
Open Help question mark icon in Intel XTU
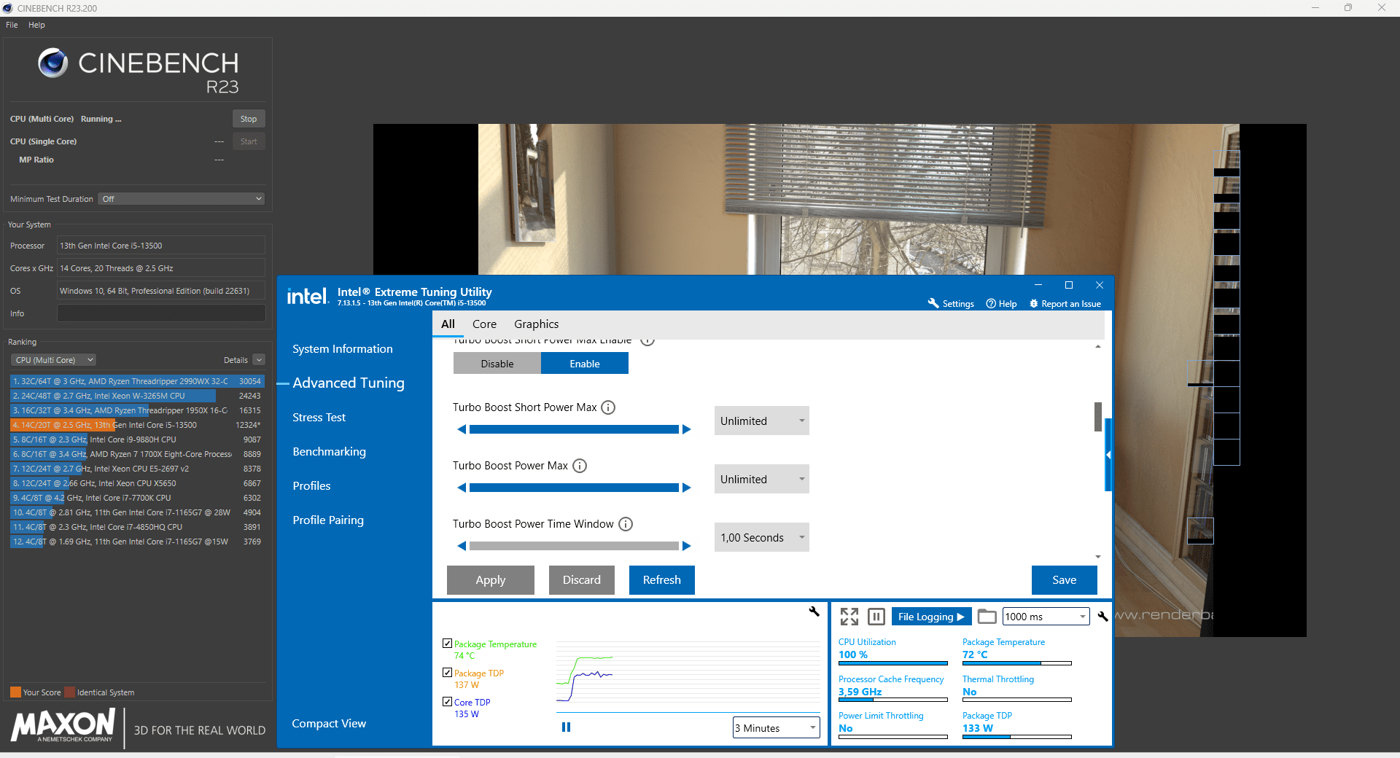tap(991, 303)
